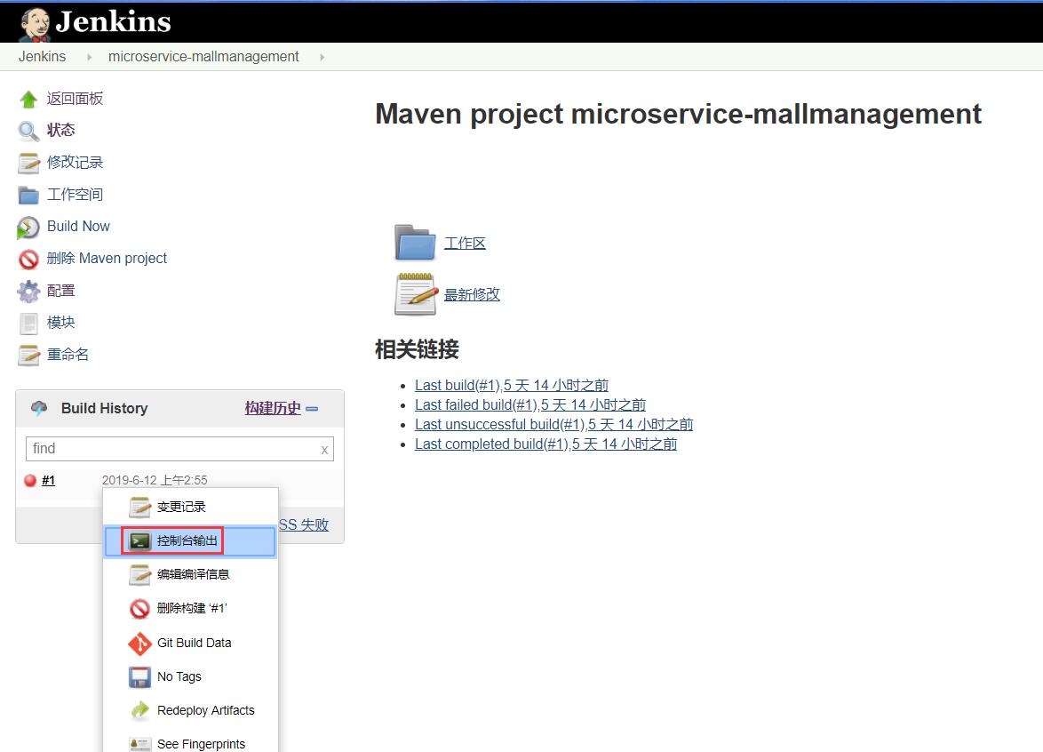Image resolution: width=1043 pixels, height=752 pixels.
Task: Click the green arrow Redeploy Artifacts icon
Action: tap(139, 711)
